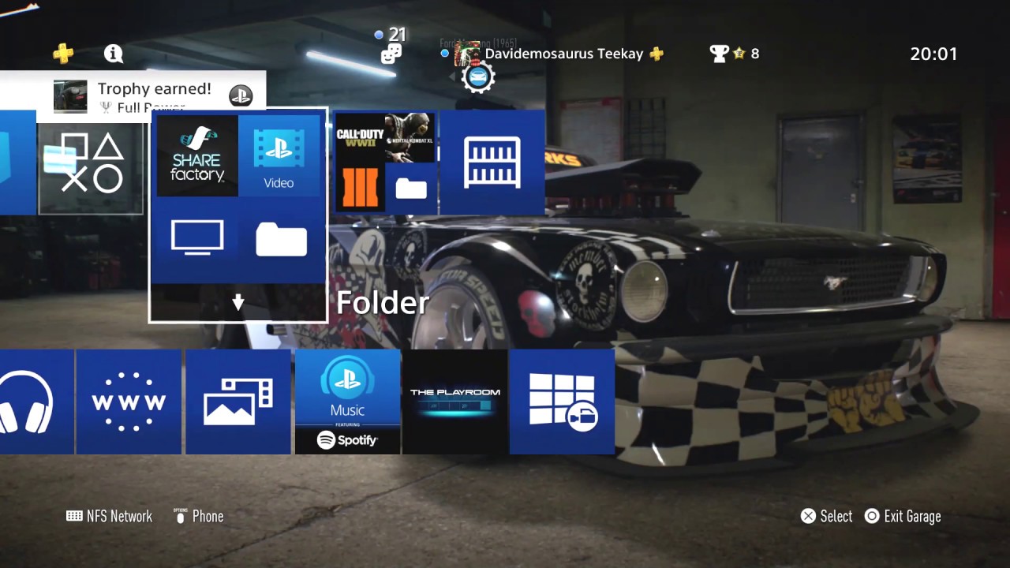Open the Internet Browser www tile
Image resolution: width=1010 pixels, height=568 pixels.
pyautogui.click(x=129, y=402)
